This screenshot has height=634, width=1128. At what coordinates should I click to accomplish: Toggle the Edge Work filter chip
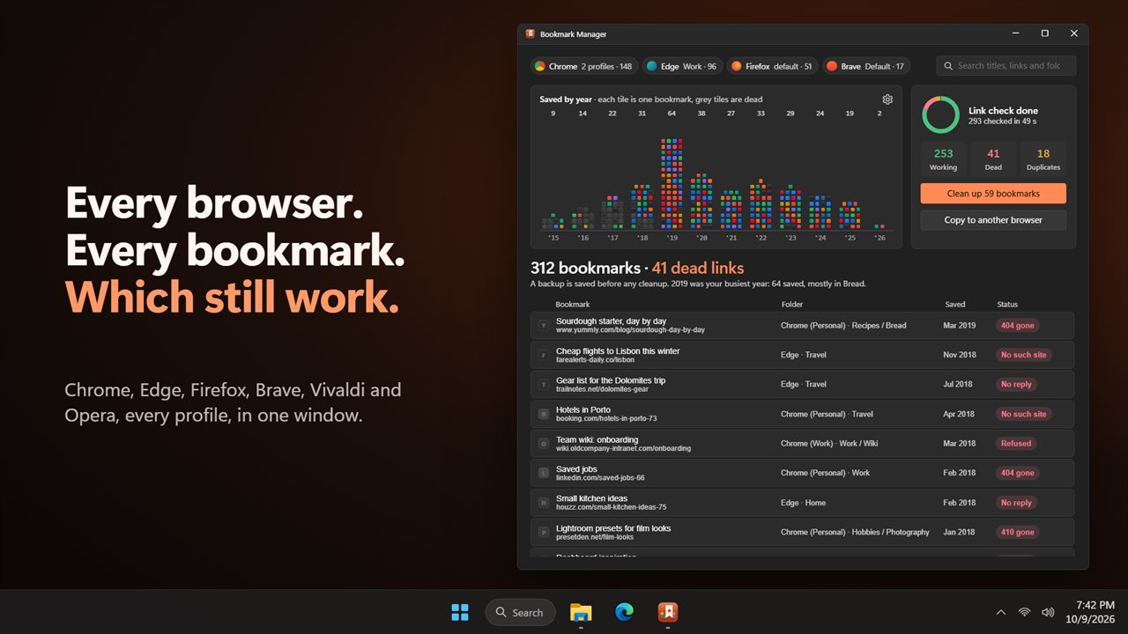pos(681,66)
